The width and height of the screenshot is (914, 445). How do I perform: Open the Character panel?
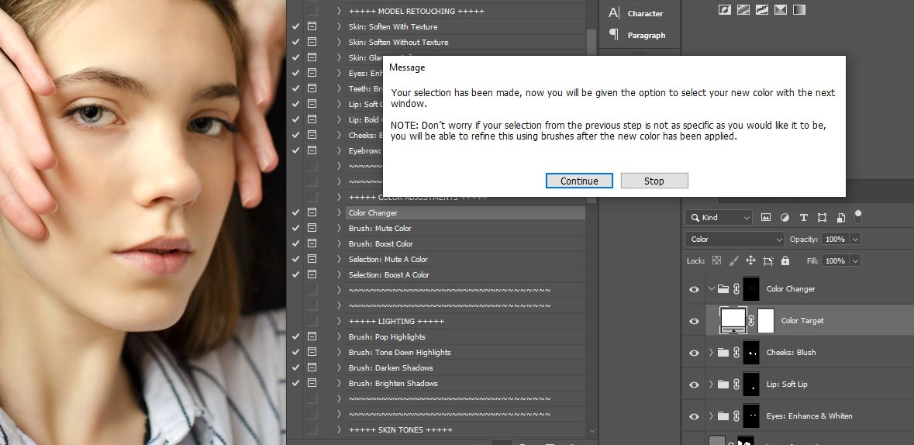point(637,13)
